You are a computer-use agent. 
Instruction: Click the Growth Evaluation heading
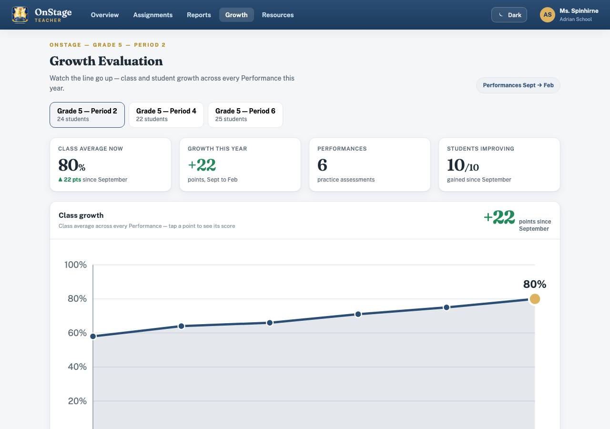click(x=106, y=61)
